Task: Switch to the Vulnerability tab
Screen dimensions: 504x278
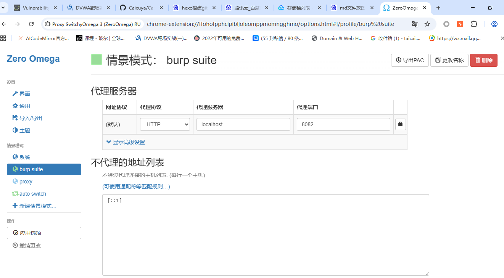Action: pyautogui.click(x=35, y=8)
